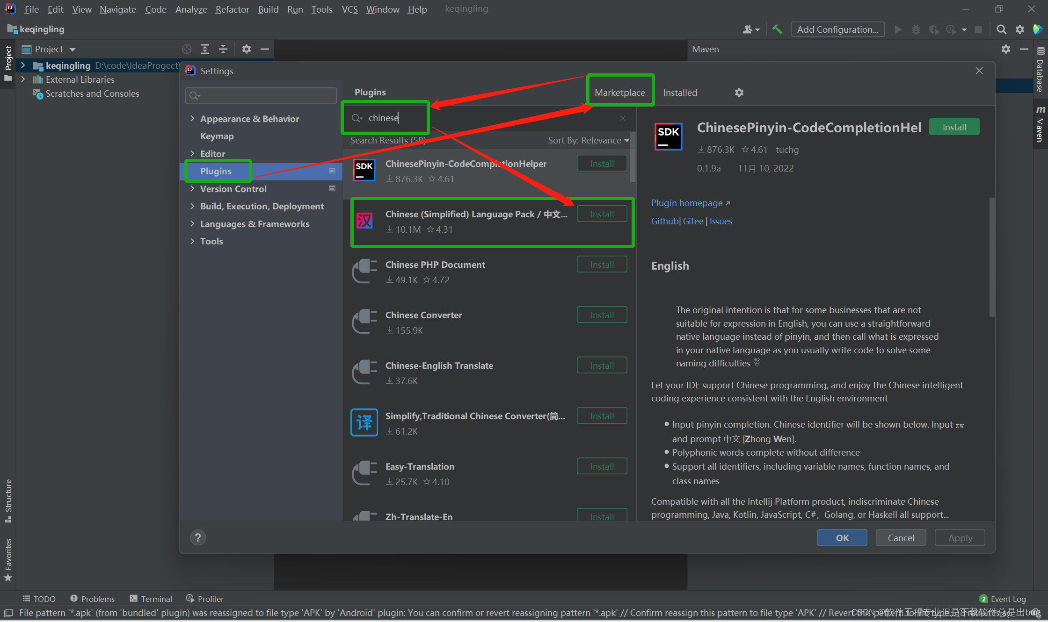Expand the Editor settings node
Screen dimensions: 1048x622
pyautogui.click(x=192, y=154)
